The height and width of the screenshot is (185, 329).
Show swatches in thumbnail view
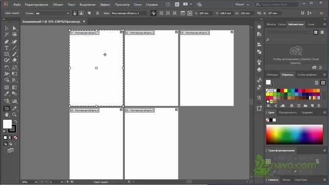click(x=323, y=83)
